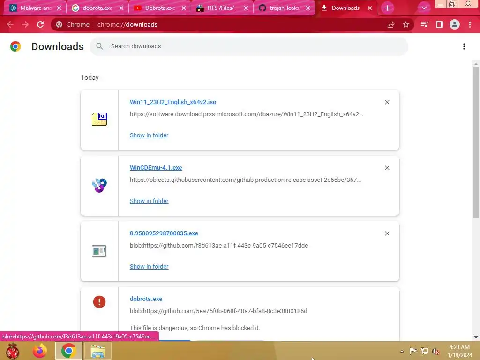The width and height of the screenshot is (480, 360).
Task: Open the profile avatar menu
Action: tap(455, 24)
